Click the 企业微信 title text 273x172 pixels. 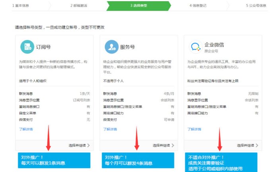(x=214, y=45)
